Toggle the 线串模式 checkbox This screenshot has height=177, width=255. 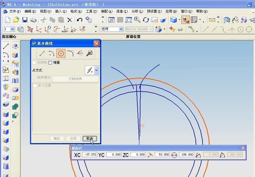coord(34,78)
